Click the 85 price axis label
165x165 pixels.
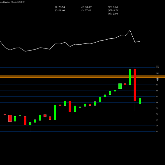click(x=157, y=97)
